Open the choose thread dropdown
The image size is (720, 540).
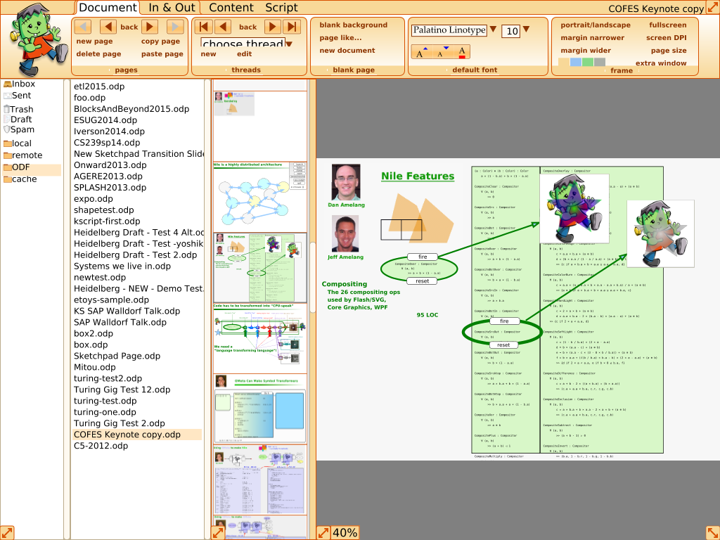pyautogui.click(x=289, y=44)
